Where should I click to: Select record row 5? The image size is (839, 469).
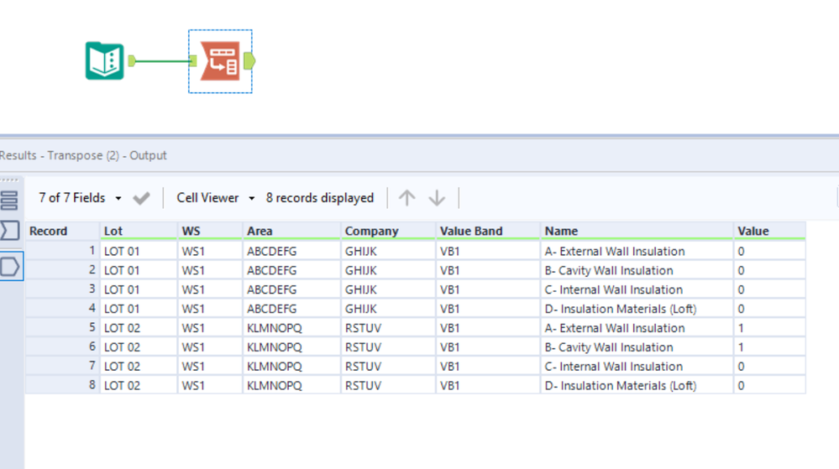pos(415,328)
